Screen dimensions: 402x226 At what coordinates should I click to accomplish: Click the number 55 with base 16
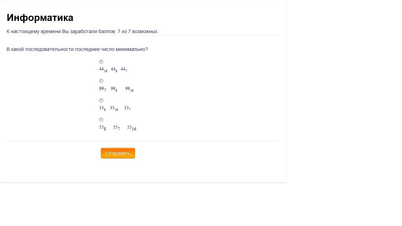pos(132,128)
